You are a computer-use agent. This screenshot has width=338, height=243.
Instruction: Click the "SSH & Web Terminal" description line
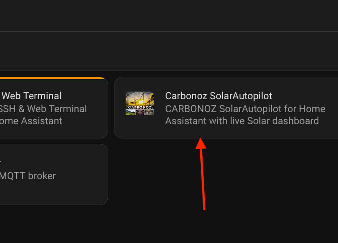(44, 109)
